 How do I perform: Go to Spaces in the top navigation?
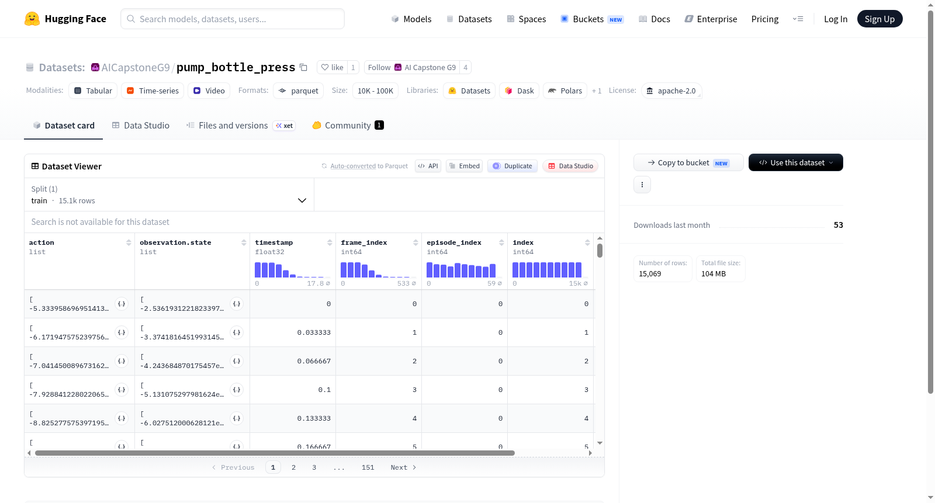pos(527,19)
